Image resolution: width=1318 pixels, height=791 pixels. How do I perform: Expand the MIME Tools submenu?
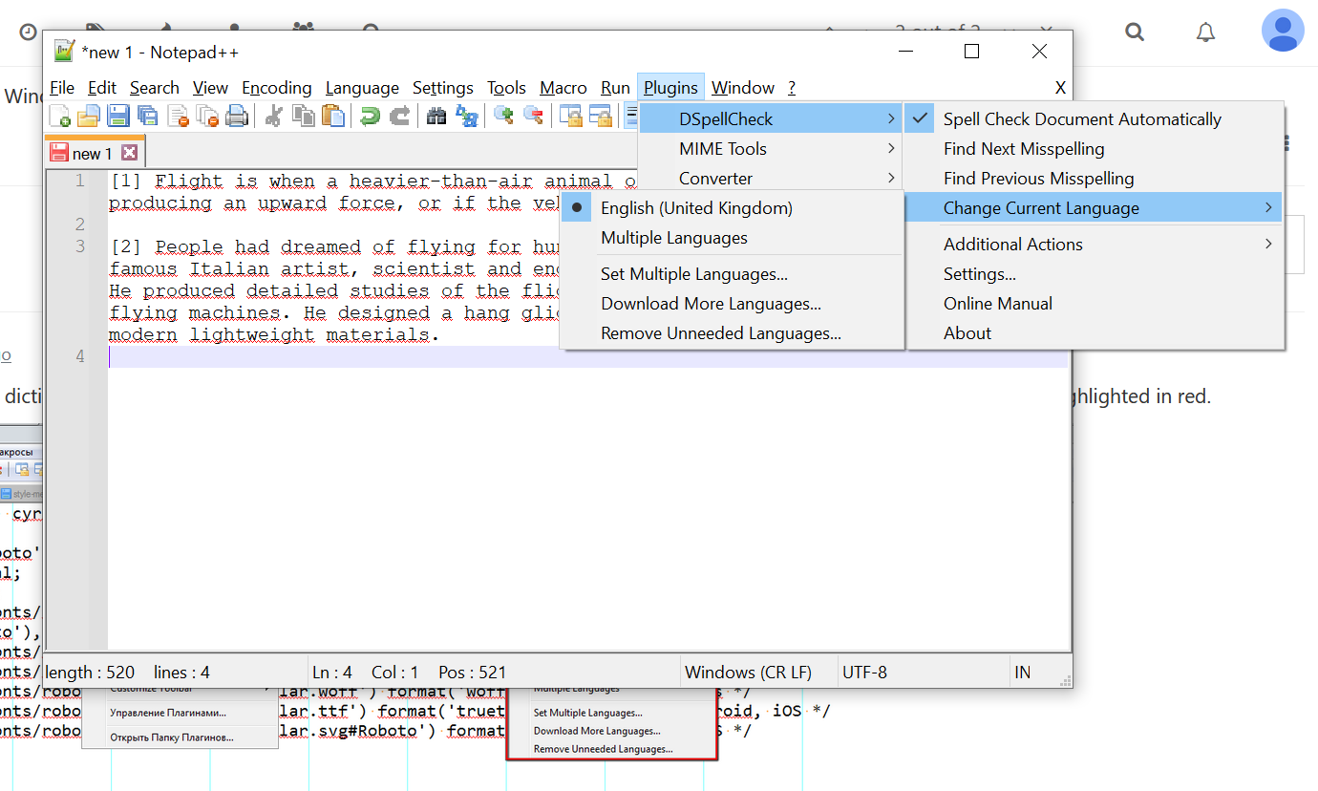(x=771, y=149)
